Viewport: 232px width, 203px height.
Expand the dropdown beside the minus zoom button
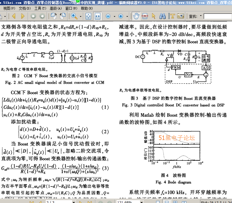click(114, 16)
